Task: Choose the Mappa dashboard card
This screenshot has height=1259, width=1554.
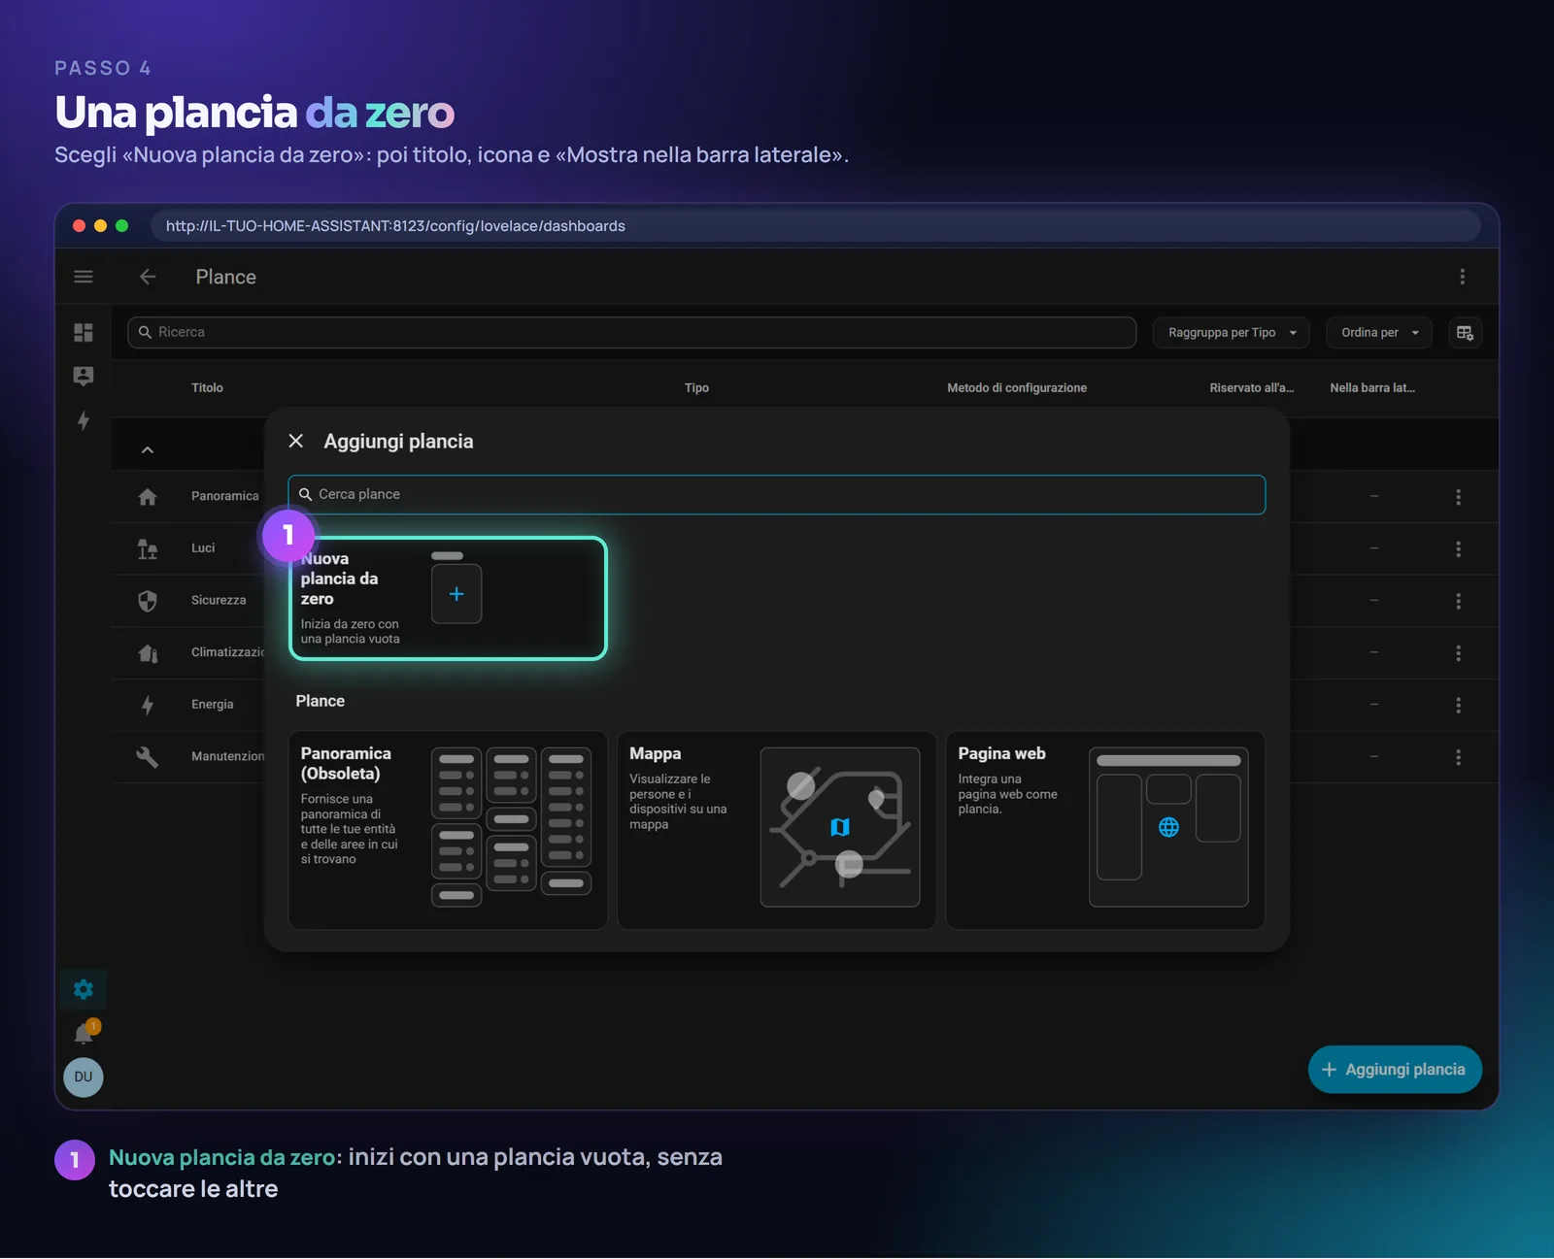Action: 776,830
